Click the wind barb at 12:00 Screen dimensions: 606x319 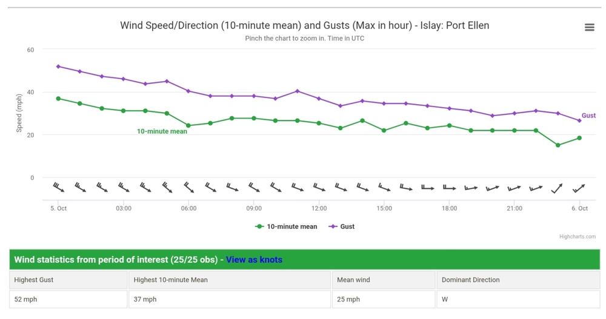tap(319, 187)
